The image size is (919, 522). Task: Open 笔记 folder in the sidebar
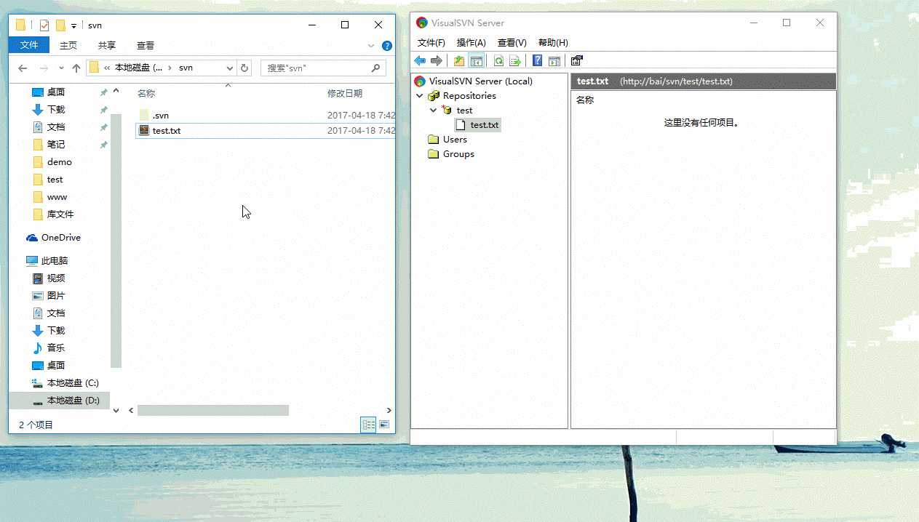pos(56,145)
